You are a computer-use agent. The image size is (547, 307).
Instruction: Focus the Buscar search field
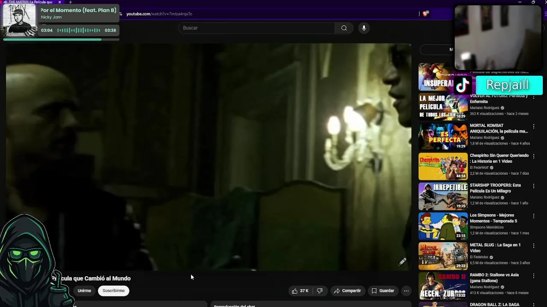click(256, 28)
